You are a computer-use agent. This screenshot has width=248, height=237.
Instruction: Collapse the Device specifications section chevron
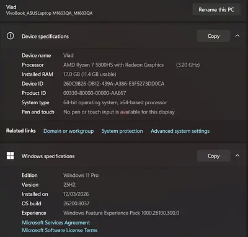coord(237,36)
